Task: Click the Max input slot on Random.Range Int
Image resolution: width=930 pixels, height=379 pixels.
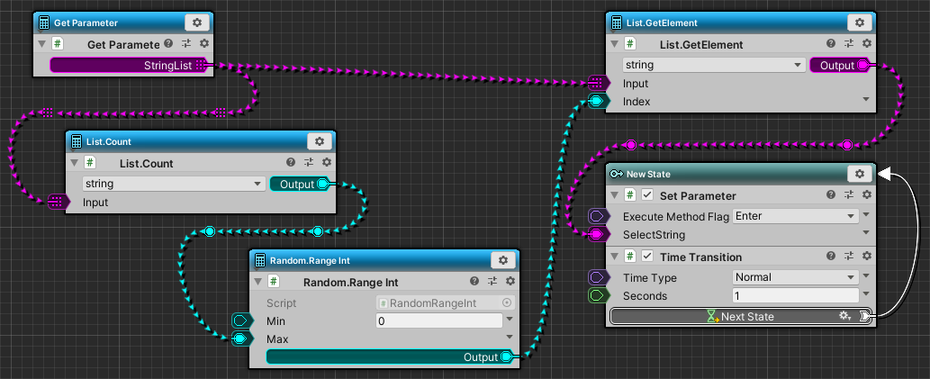Action: tap(241, 338)
